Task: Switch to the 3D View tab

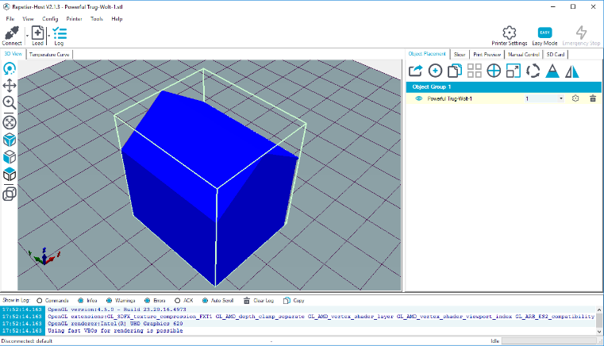Action: (13, 54)
